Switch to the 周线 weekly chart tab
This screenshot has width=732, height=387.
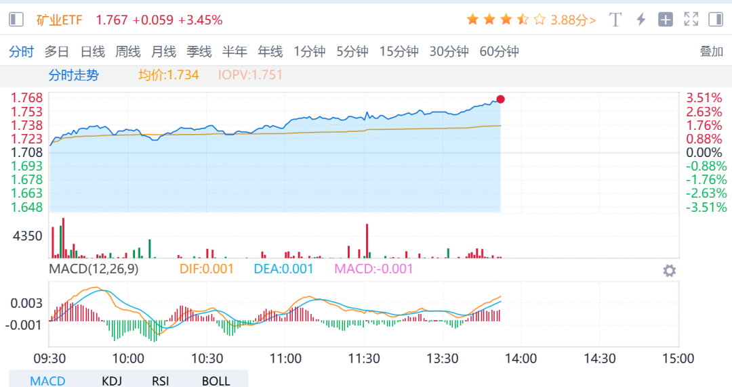[128, 51]
